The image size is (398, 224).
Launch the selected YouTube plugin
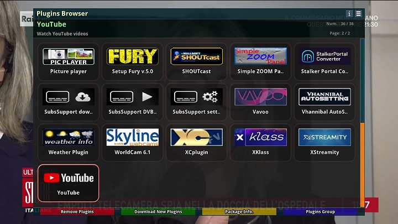[x=69, y=183]
